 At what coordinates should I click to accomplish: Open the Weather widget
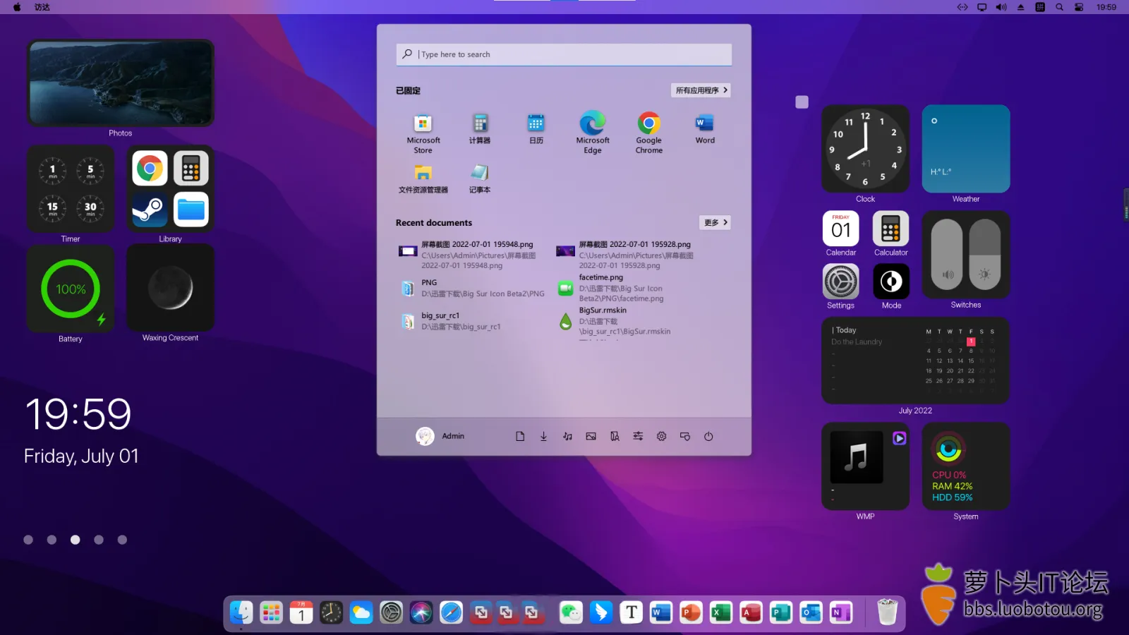[966, 149]
